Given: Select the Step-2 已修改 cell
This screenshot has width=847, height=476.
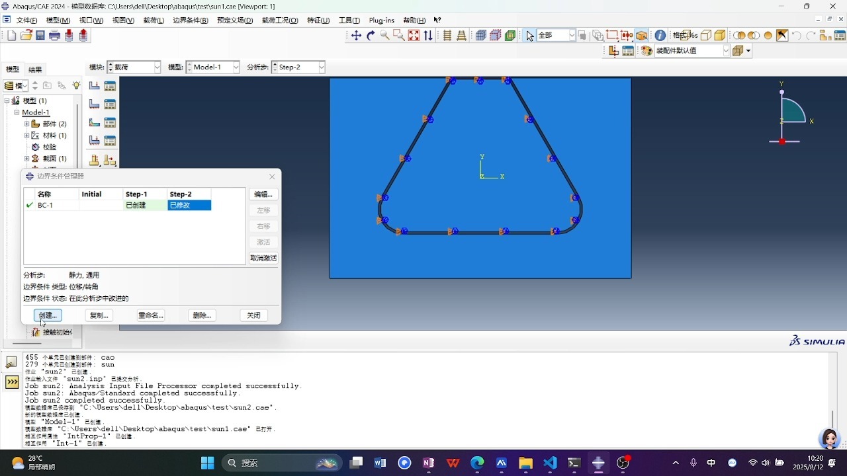Looking at the screenshot, I should click(189, 206).
